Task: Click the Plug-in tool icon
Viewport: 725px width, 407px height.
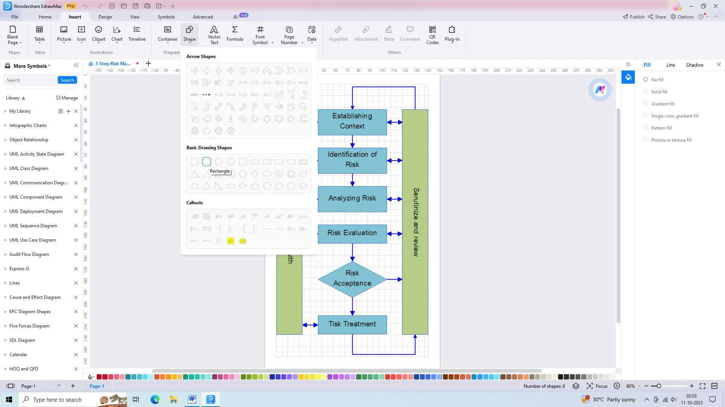Action: click(x=452, y=33)
